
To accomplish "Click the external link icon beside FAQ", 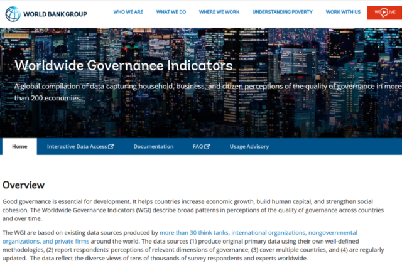I will click(x=207, y=147).
